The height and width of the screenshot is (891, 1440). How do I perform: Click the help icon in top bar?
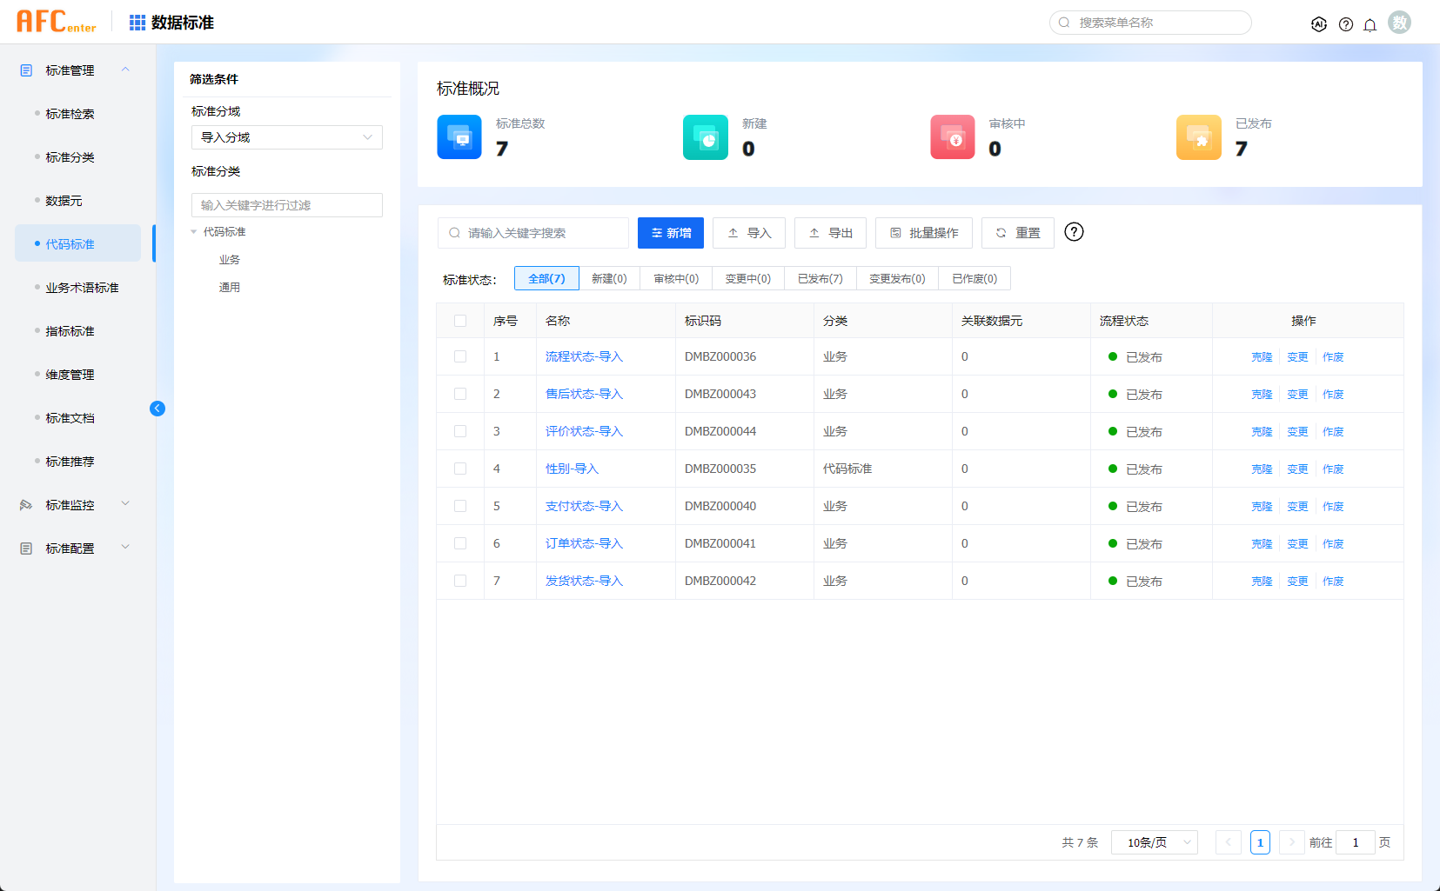[x=1345, y=24]
